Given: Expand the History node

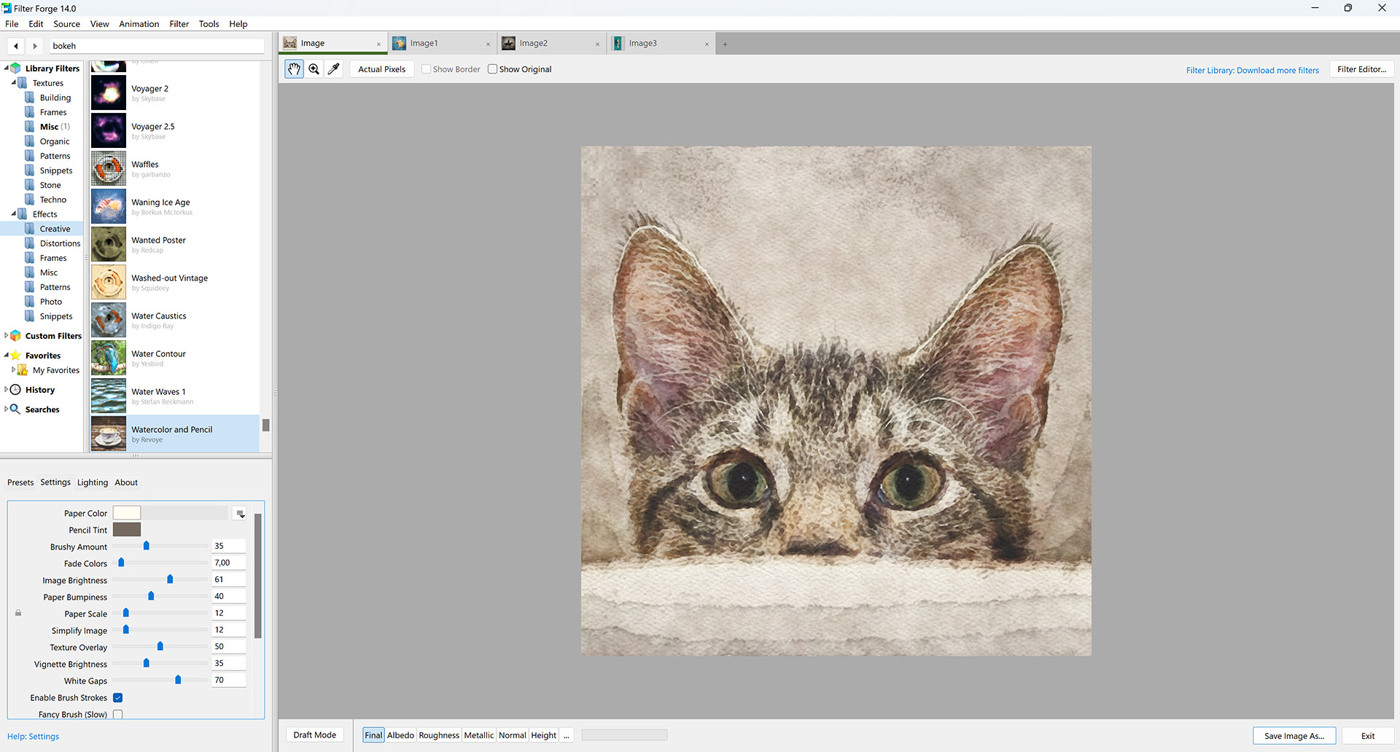Looking at the screenshot, I should tap(7, 390).
